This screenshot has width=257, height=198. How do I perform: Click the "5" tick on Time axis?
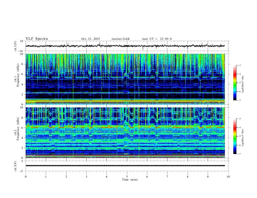click(127, 177)
